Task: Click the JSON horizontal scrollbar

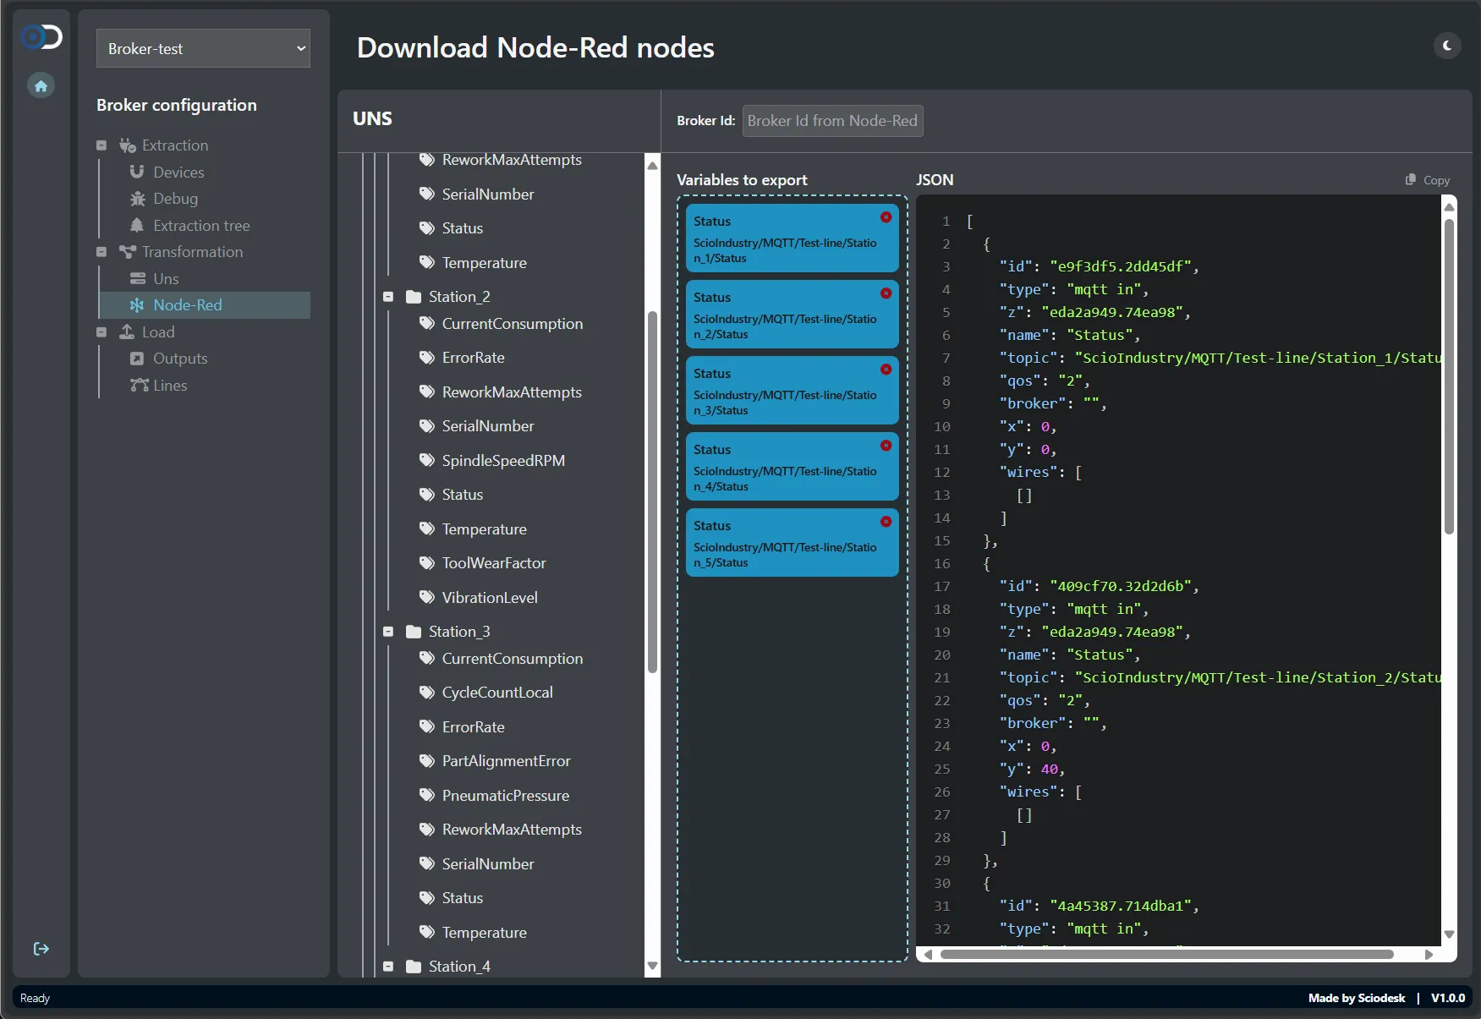Action: click(x=1166, y=955)
